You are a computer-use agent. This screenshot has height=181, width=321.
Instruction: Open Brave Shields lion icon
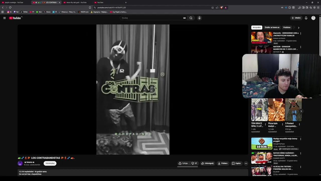[221, 8]
